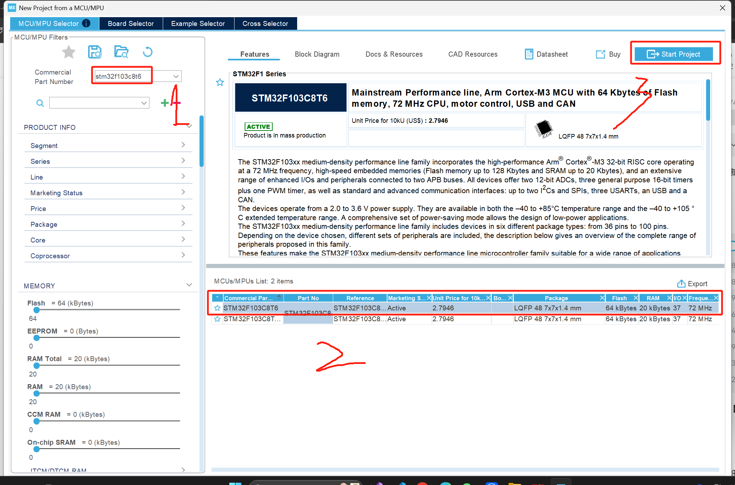
Task: Expand the Package filter section
Action: point(183,224)
